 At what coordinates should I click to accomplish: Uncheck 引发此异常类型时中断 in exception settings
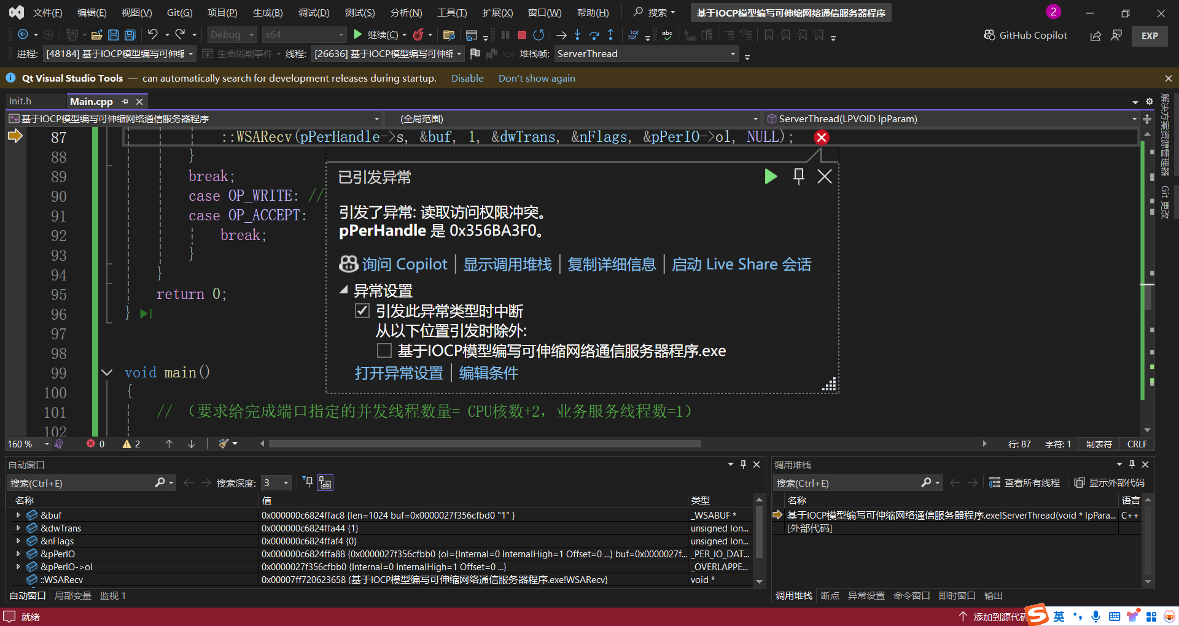pyautogui.click(x=362, y=311)
